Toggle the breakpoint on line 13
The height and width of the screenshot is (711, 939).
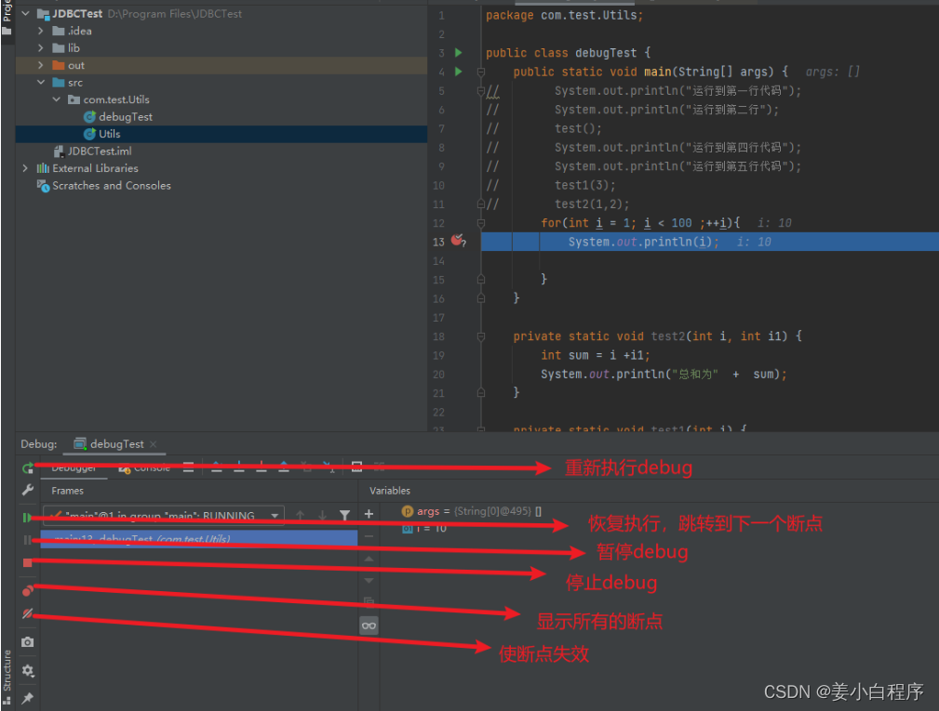456,241
